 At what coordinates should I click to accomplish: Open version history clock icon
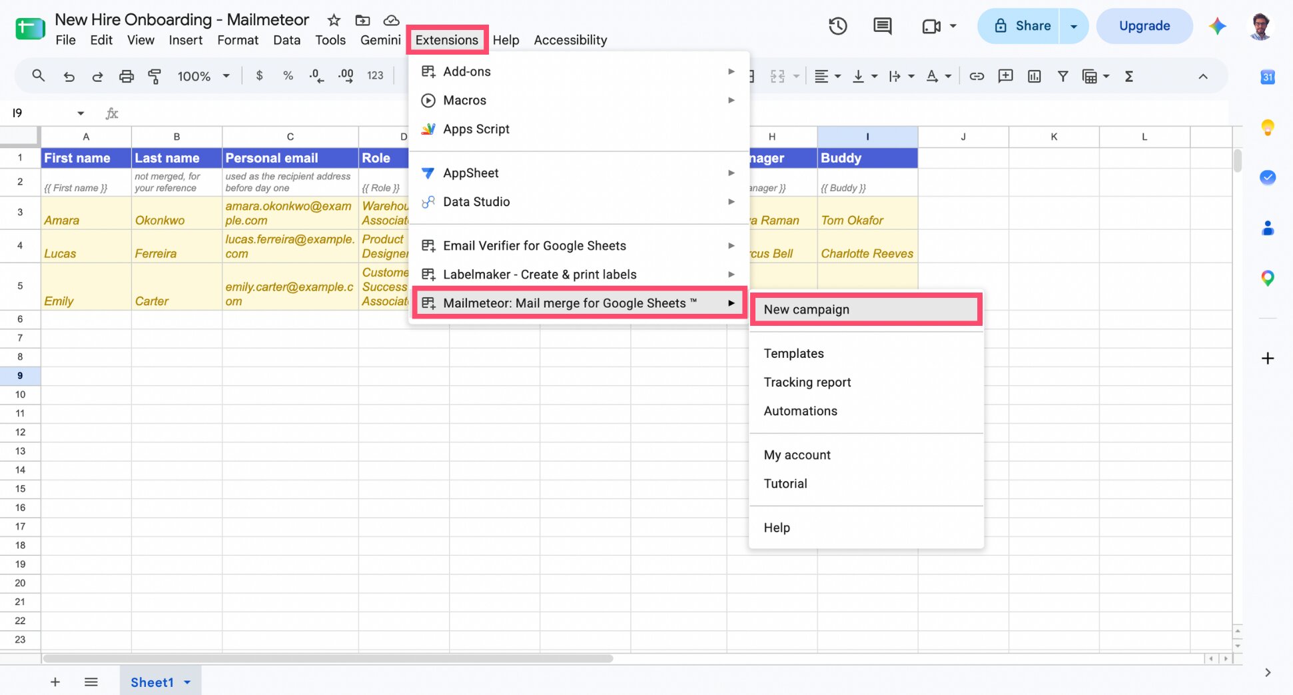point(837,26)
